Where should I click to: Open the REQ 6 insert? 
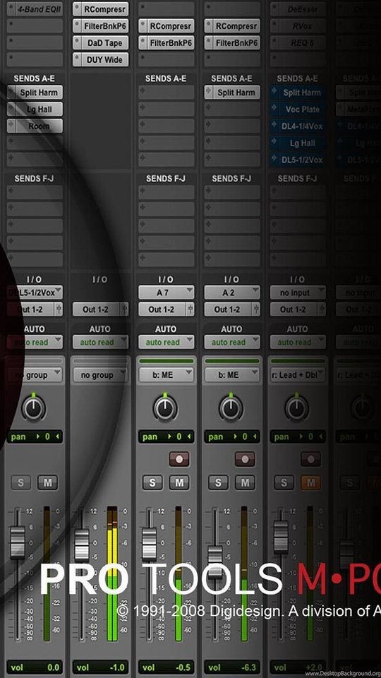pos(303,43)
